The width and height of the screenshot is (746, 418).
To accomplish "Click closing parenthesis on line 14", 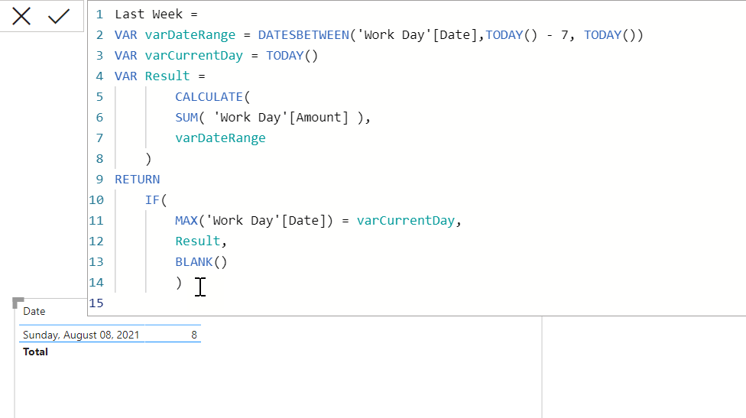I will tap(179, 283).
